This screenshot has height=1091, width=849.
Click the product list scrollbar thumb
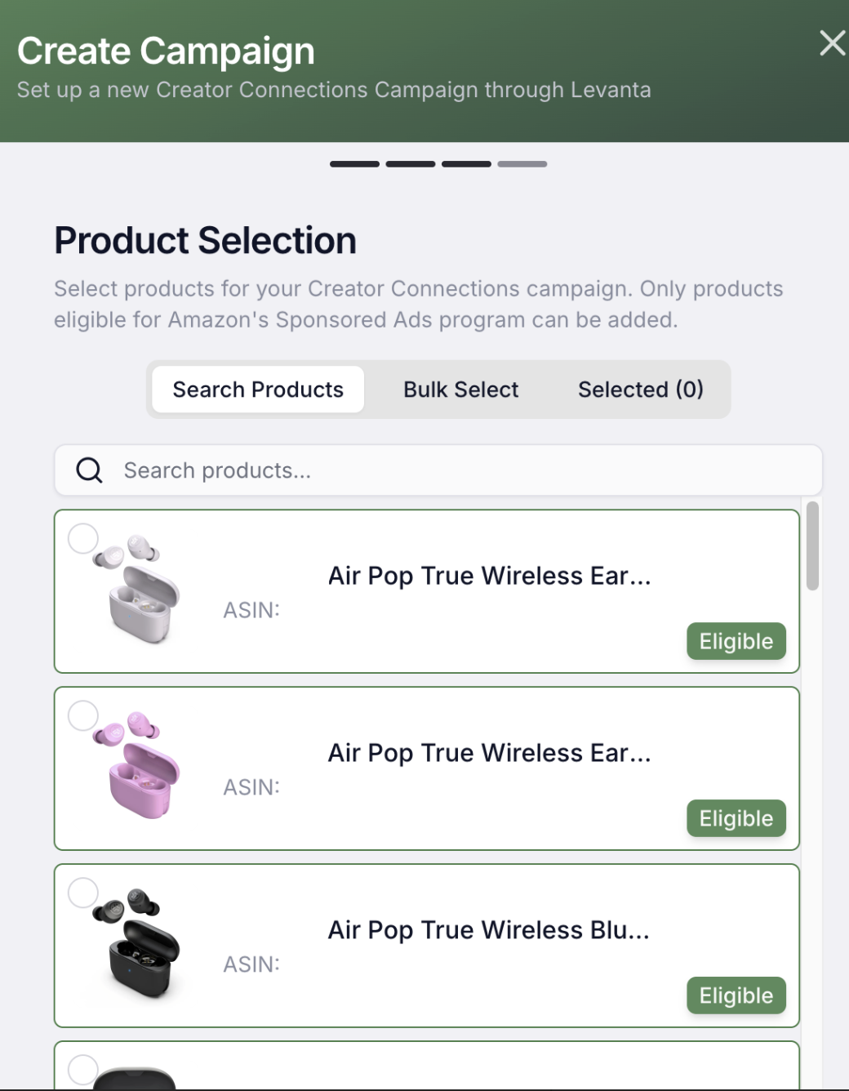pos(812,545)
